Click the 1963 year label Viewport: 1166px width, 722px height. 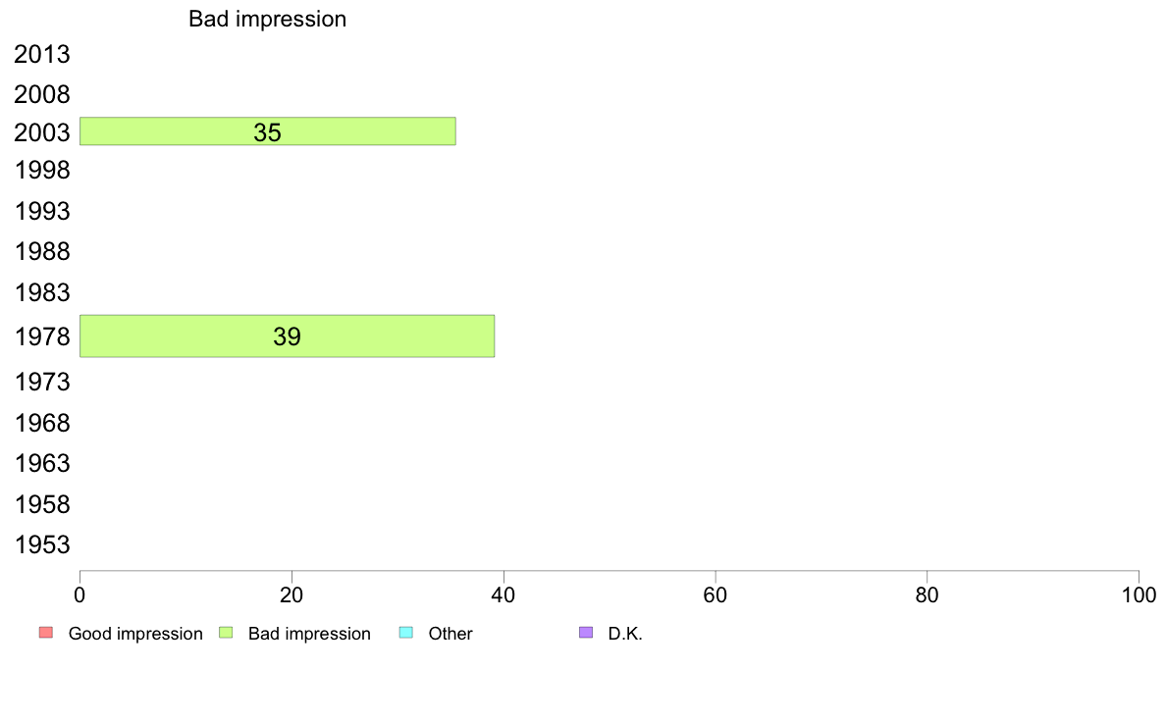coord(42,464)
